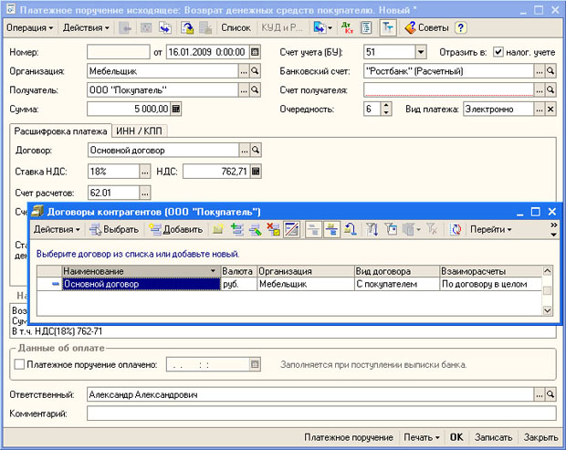Screen dimensions: 566x450
Task: Click the Наименование column sort arrow
Action: tap(213, 271)
